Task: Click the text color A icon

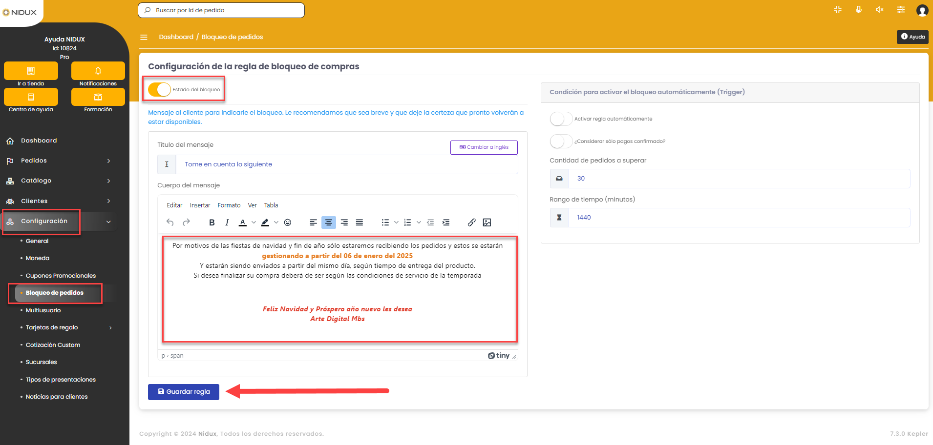Action: 243,222
